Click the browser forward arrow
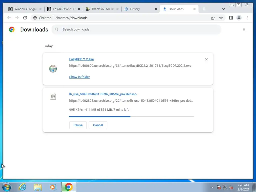 click(17, 18)
